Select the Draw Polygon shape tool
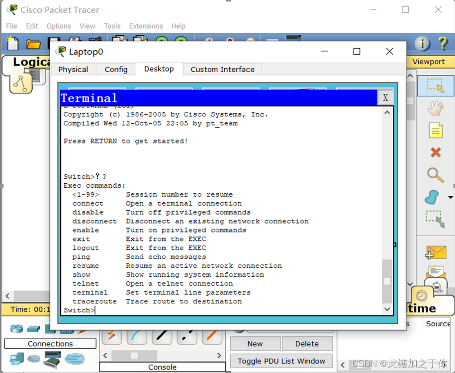Screen dimensions: 455x373 [x=432, y=197]
